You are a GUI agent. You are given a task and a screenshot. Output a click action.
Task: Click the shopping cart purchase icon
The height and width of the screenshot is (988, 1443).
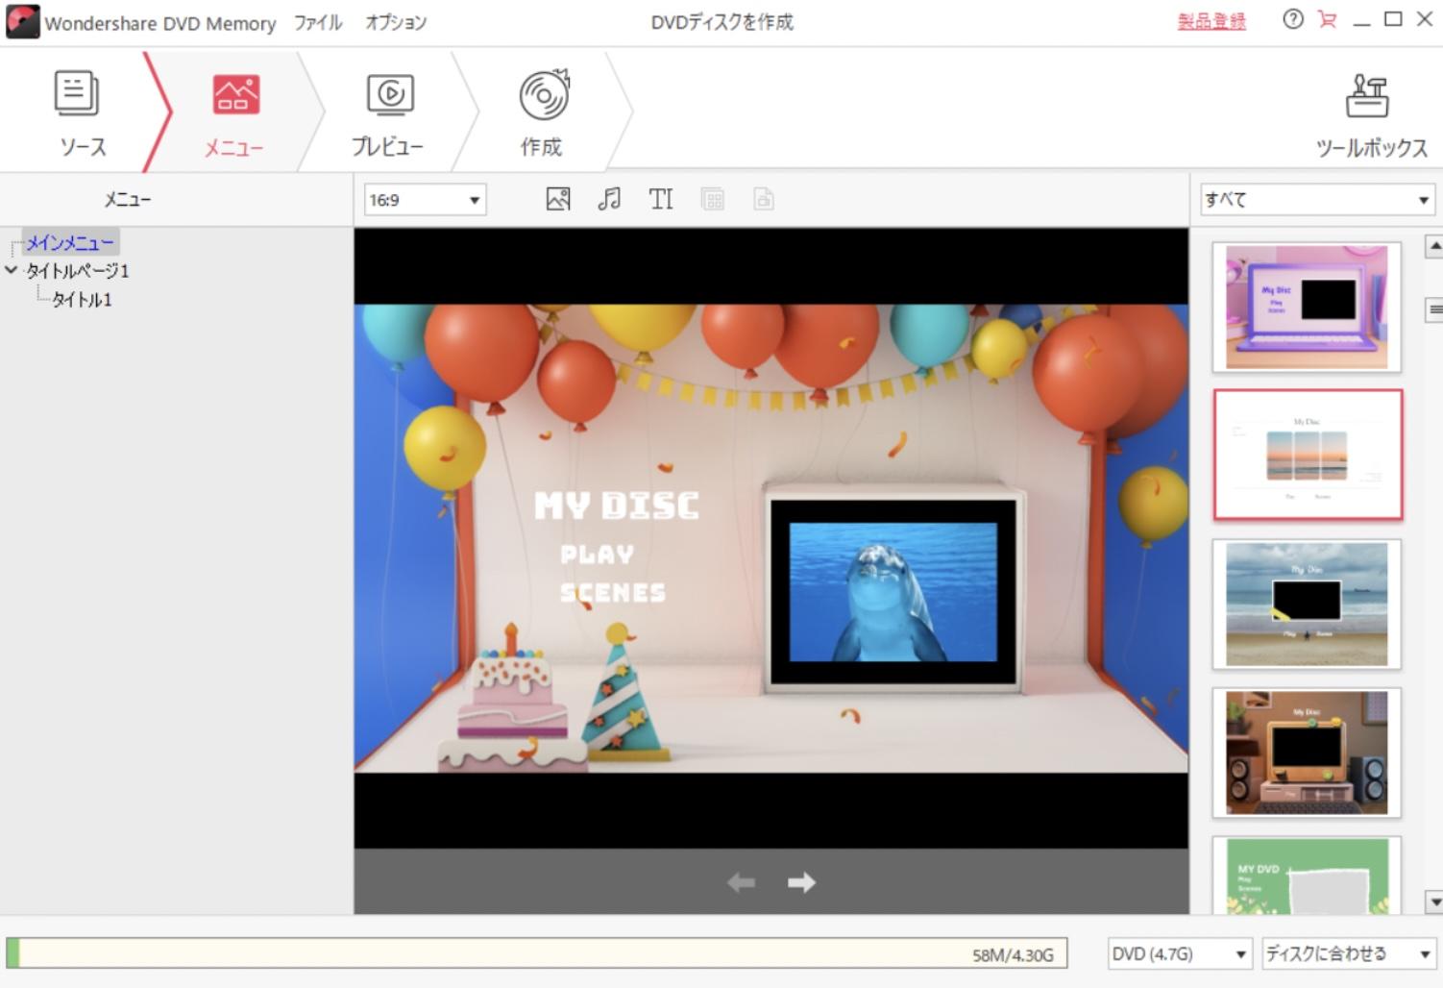[x=1327, y=19]
